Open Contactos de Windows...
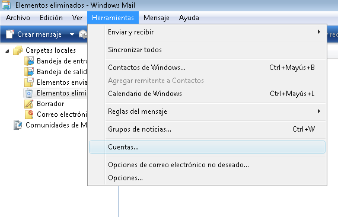The image size is (338, 217). click(x=207, y=68)
